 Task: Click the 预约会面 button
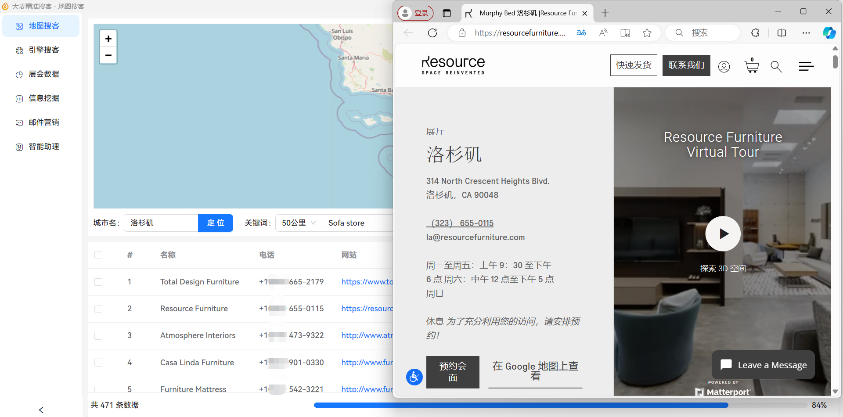click(x=453, y=372)
